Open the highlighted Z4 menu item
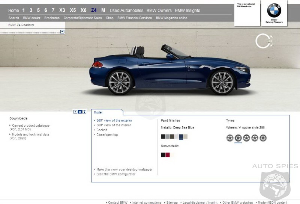This screenshot has height=204, width=300. tap(94, 10)
